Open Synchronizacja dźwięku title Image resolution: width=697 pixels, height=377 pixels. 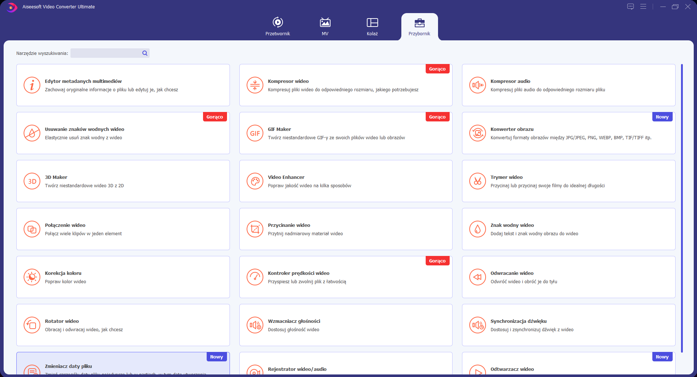pos(519,321)
